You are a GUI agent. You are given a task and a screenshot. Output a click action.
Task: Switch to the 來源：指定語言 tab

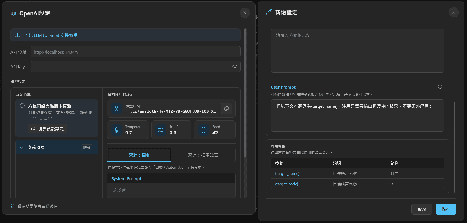point(203,155)
